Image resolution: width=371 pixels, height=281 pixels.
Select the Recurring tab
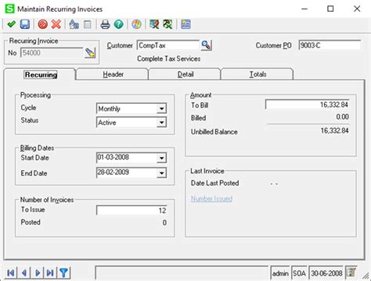[x=41, y=75]
